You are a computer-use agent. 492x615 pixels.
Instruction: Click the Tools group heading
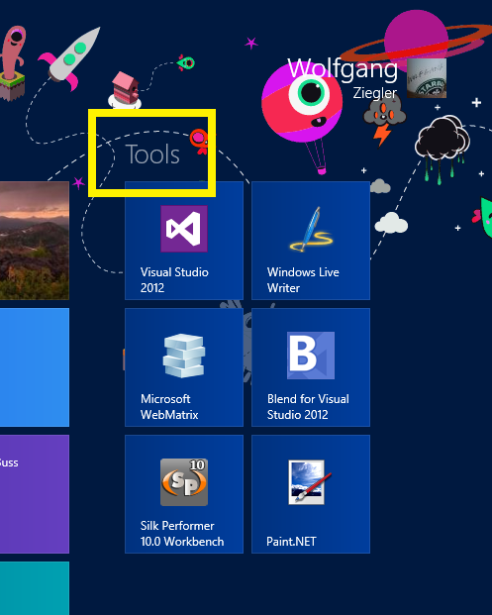[x=152, y=154]
